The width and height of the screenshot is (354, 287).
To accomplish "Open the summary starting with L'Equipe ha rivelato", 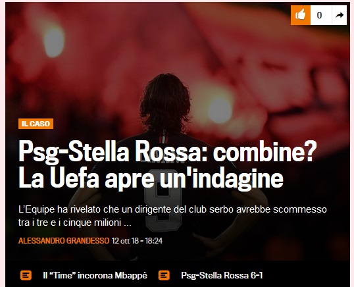I will click(172, 216).
